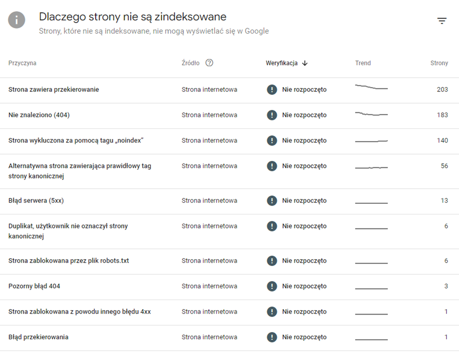The width and height of the screenshot is (459, 352).
Task: Open the Strona wykluczona za pomocą tagu noindex row
Action: tap(229, 141)
